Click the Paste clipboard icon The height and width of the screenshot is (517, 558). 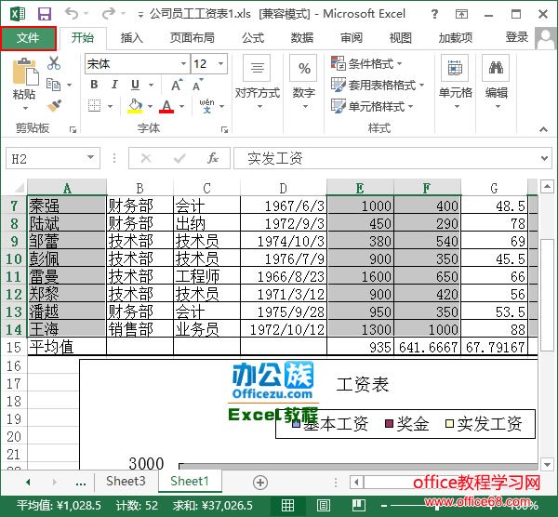coord(25,72)
